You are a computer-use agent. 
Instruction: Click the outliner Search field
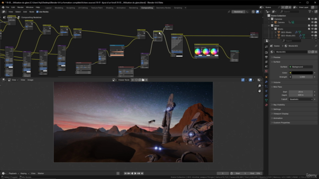290,12
